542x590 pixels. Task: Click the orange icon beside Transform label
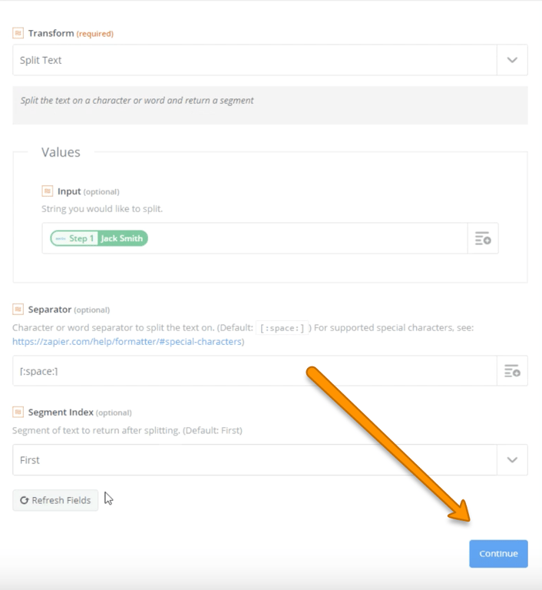(18, 33)
